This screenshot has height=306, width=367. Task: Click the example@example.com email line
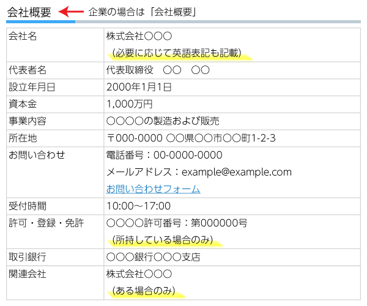click(199, 172)
